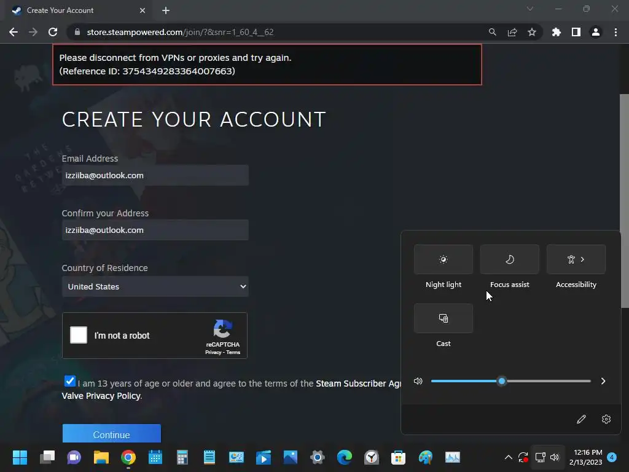629x472 pixels.
Task: Show hidden system tray icons
Action: click(508, 457)
